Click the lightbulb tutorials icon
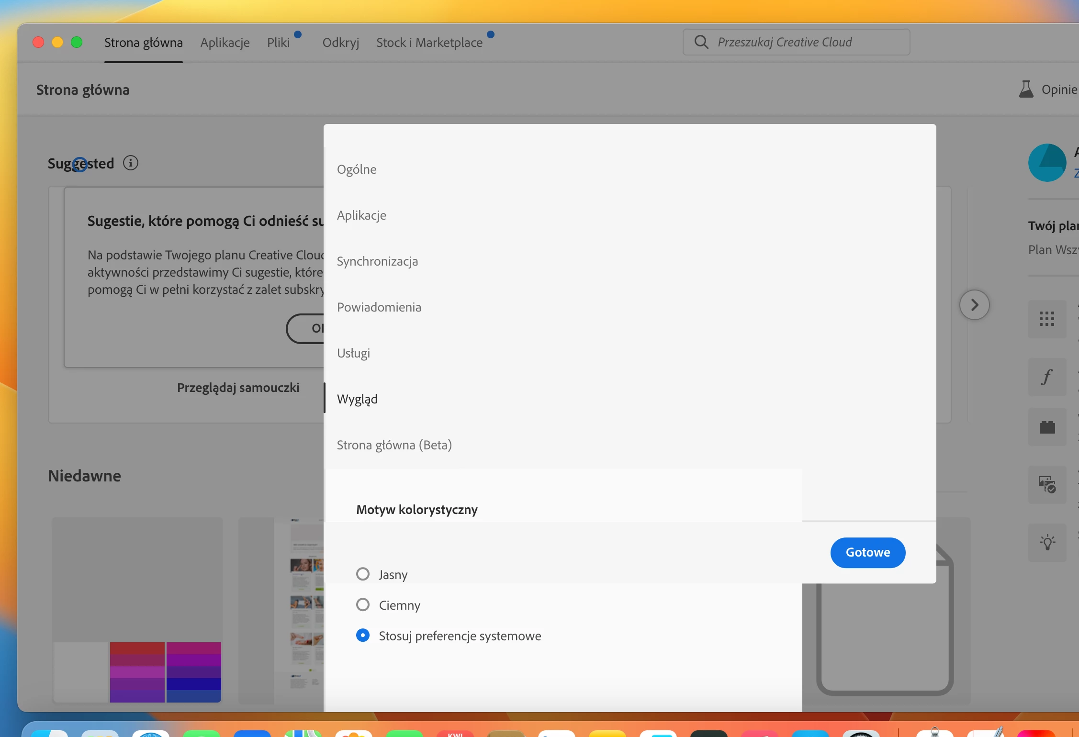This screenshot has height=737, width=1079. point(1047,542)
